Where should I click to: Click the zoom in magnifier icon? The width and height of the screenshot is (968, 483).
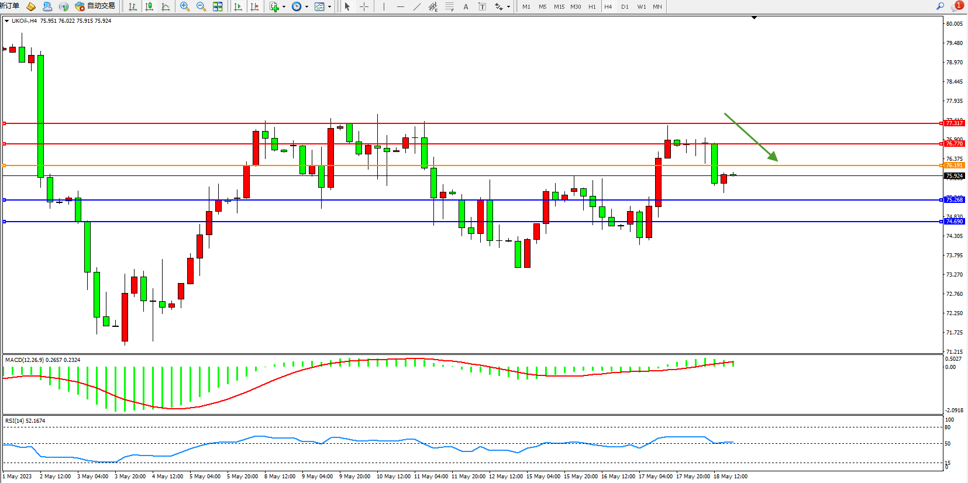(185, 6)
